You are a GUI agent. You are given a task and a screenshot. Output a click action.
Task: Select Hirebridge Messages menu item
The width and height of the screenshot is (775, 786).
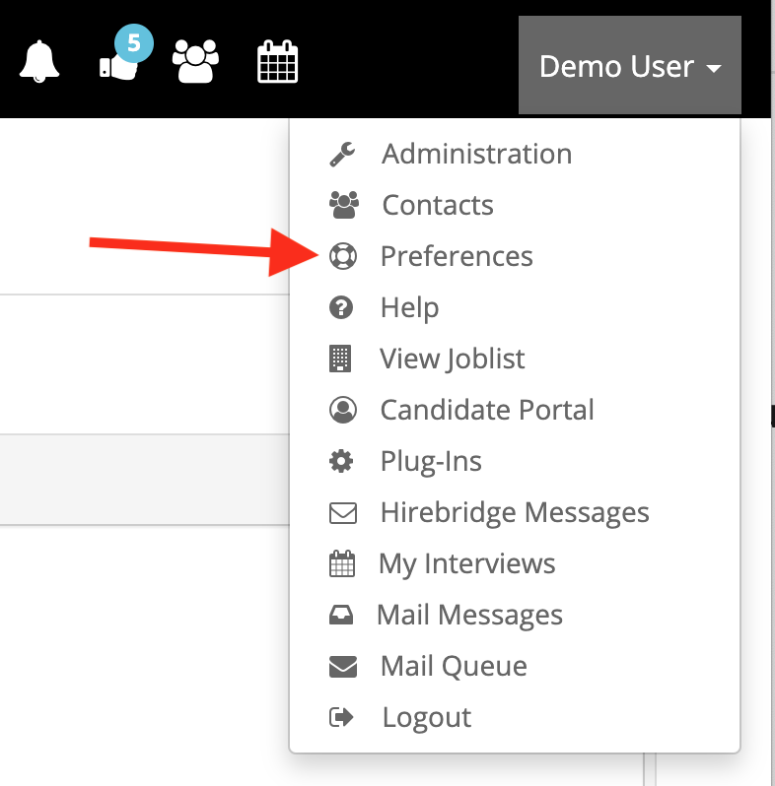[x=515, y=513]
